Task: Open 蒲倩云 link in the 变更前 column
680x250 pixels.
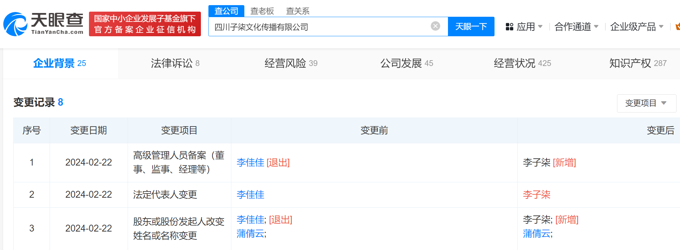Action: 250,234
